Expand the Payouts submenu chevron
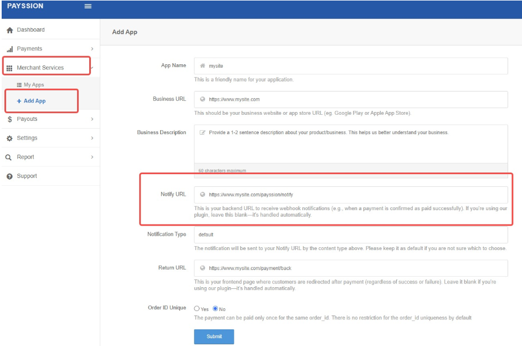 point(92,119)
